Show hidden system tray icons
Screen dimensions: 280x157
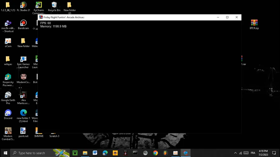click(236, 153)
